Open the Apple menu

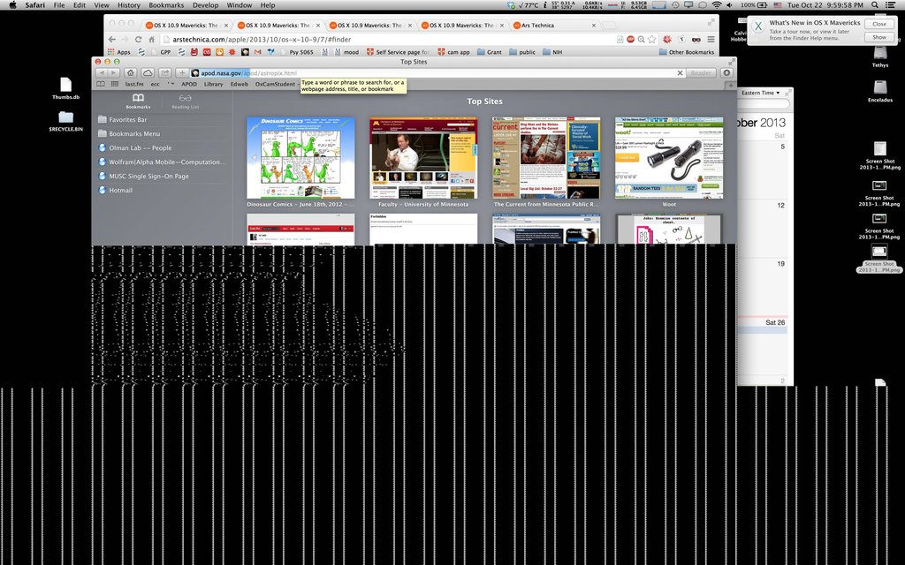point(12,5)
